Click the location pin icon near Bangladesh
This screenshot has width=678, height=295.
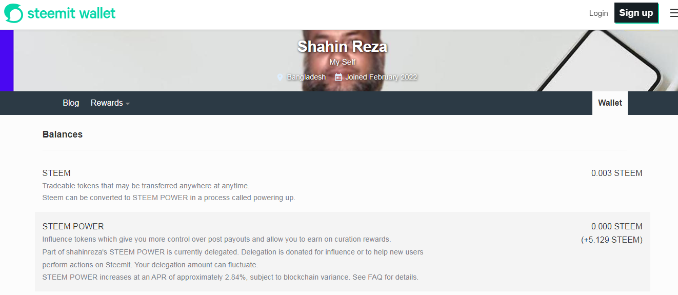tap(280, 77)
